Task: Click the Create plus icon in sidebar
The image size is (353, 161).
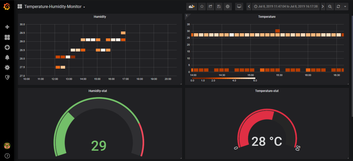Action: (7, 27)
